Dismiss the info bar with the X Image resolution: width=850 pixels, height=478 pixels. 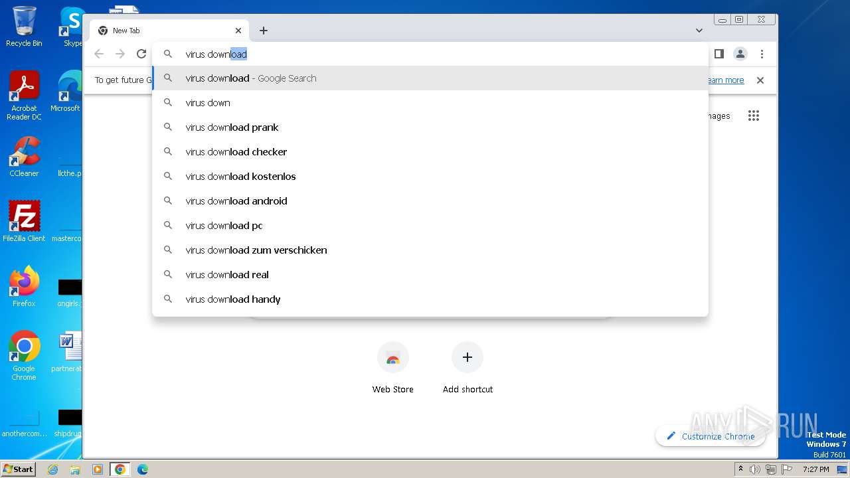(760, 80)
